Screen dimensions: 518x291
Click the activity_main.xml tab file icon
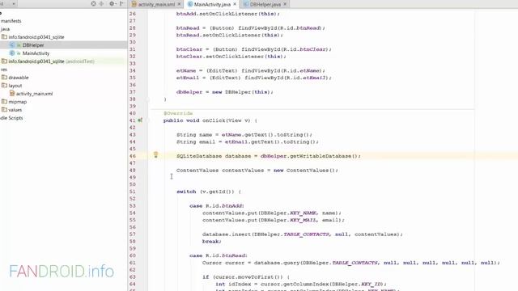[x=134, y=4]
